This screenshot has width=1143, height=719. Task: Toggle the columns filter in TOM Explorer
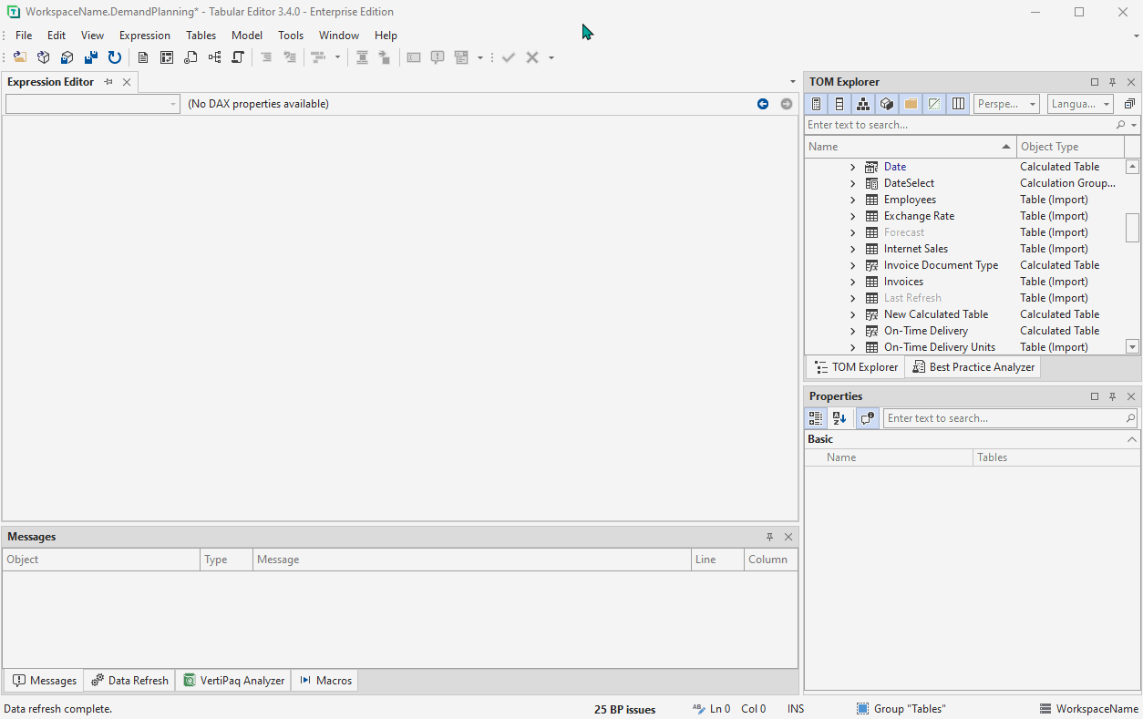click(x=958, y=103)
